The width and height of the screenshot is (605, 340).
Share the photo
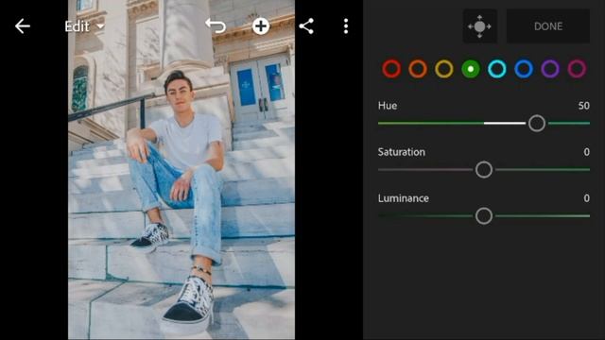point(306,26)
